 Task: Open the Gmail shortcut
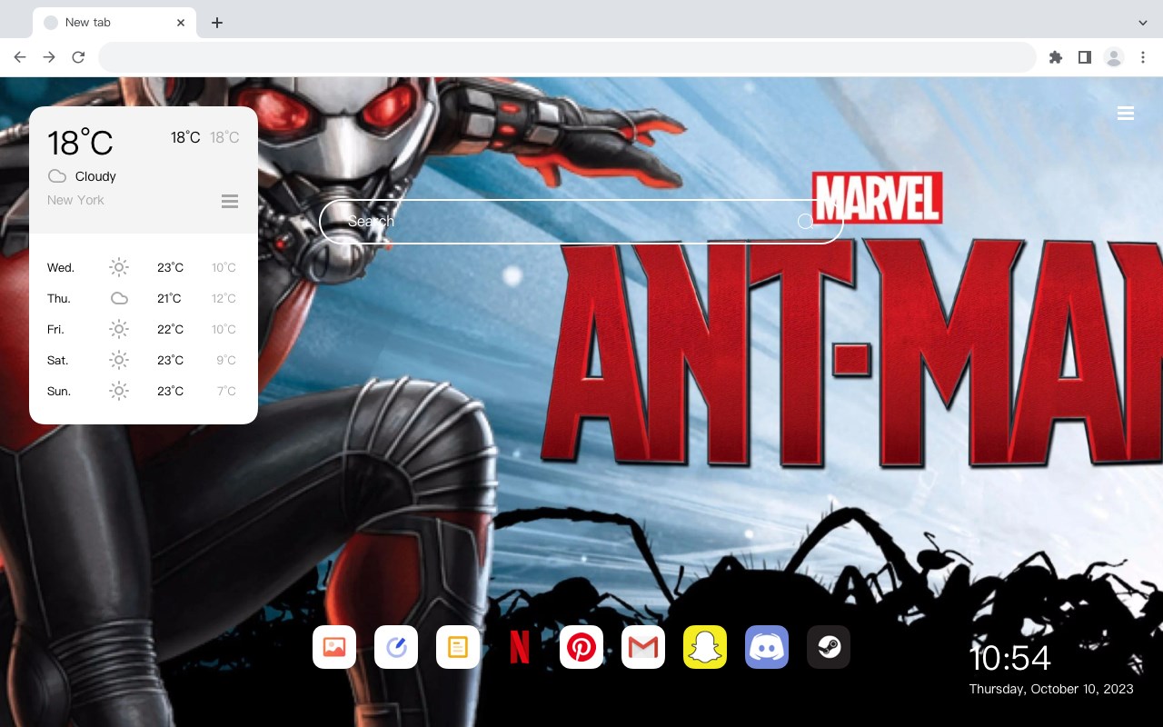click(643, 647)
